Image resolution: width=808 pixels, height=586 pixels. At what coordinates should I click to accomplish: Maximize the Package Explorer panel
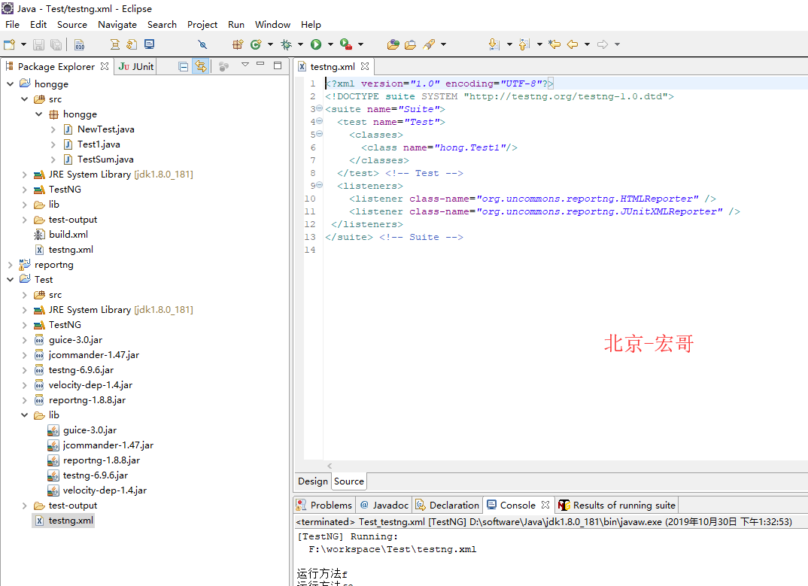point(278,65)
